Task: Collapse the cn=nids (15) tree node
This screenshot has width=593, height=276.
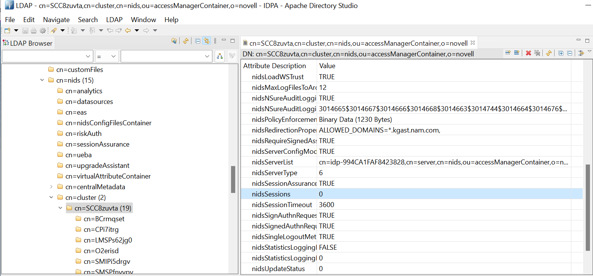Action: [x=42, y=80]
